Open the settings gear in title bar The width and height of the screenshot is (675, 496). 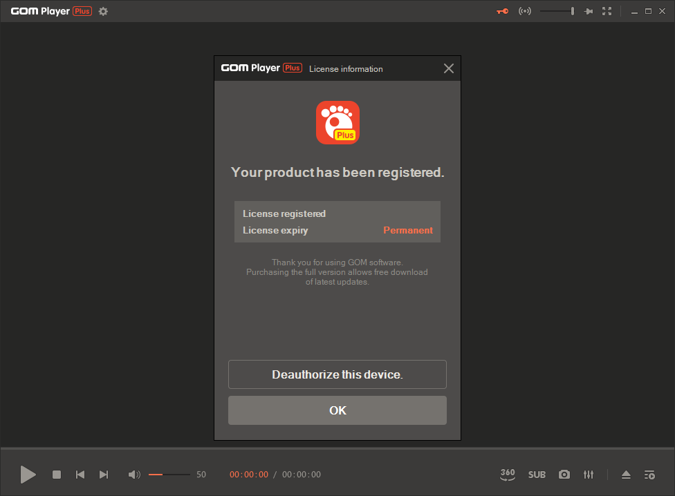tap(103, 11)
